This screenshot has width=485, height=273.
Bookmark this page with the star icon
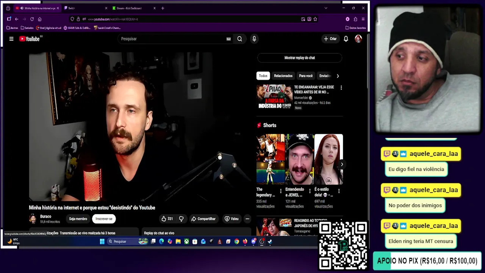315,19
